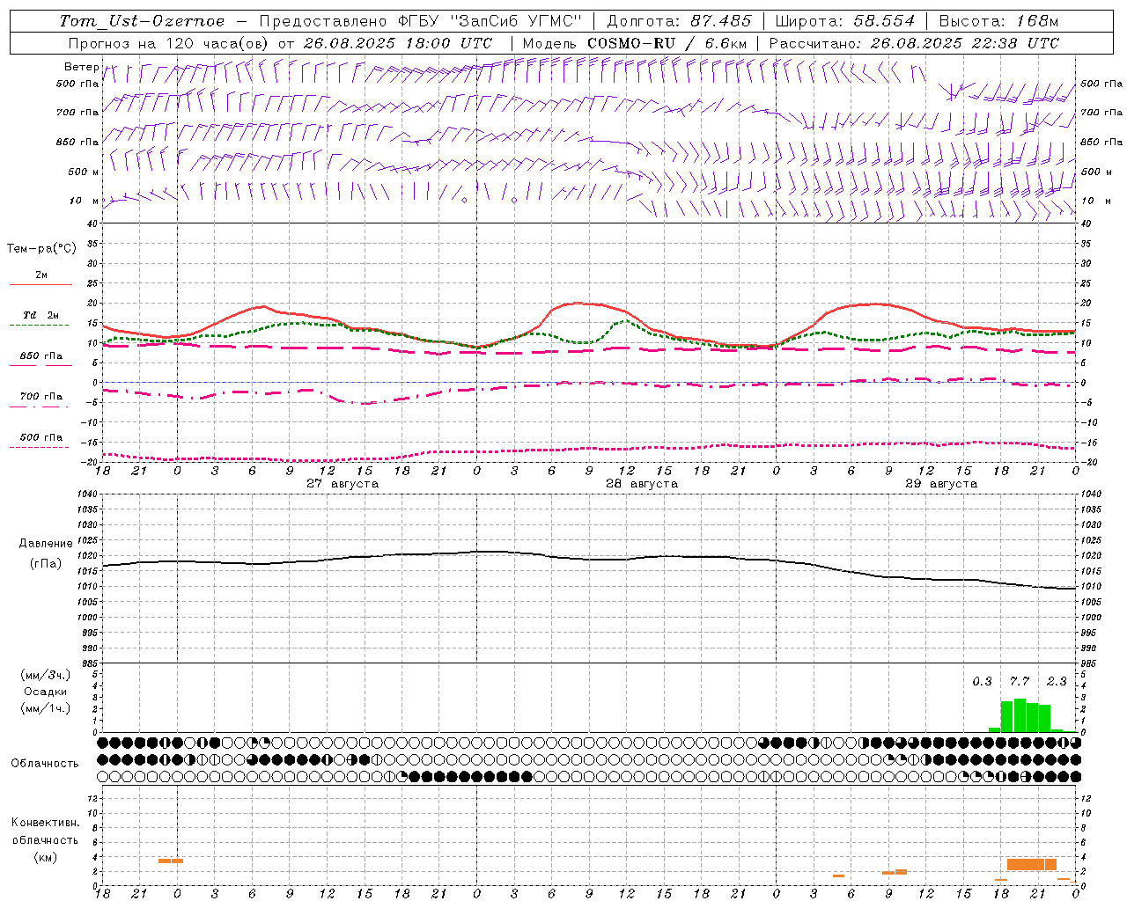The height and width of the screenshot is (901, 1127).
Task: Click the 28 августа date label
Action: pos(642,484)
